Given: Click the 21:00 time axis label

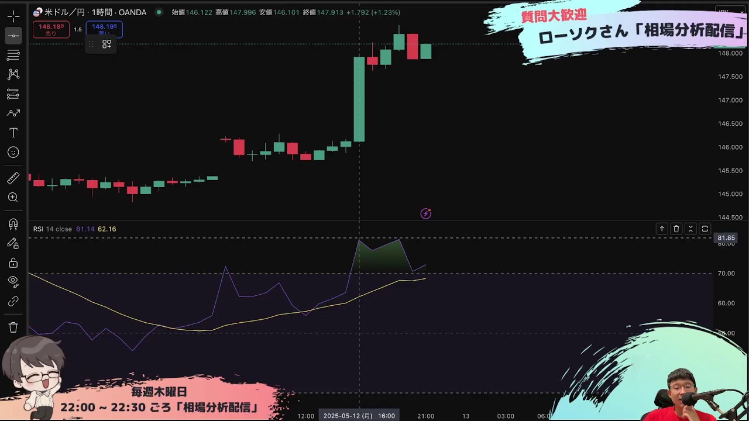Looking at the screenshot, I should [x=426, y=416].
